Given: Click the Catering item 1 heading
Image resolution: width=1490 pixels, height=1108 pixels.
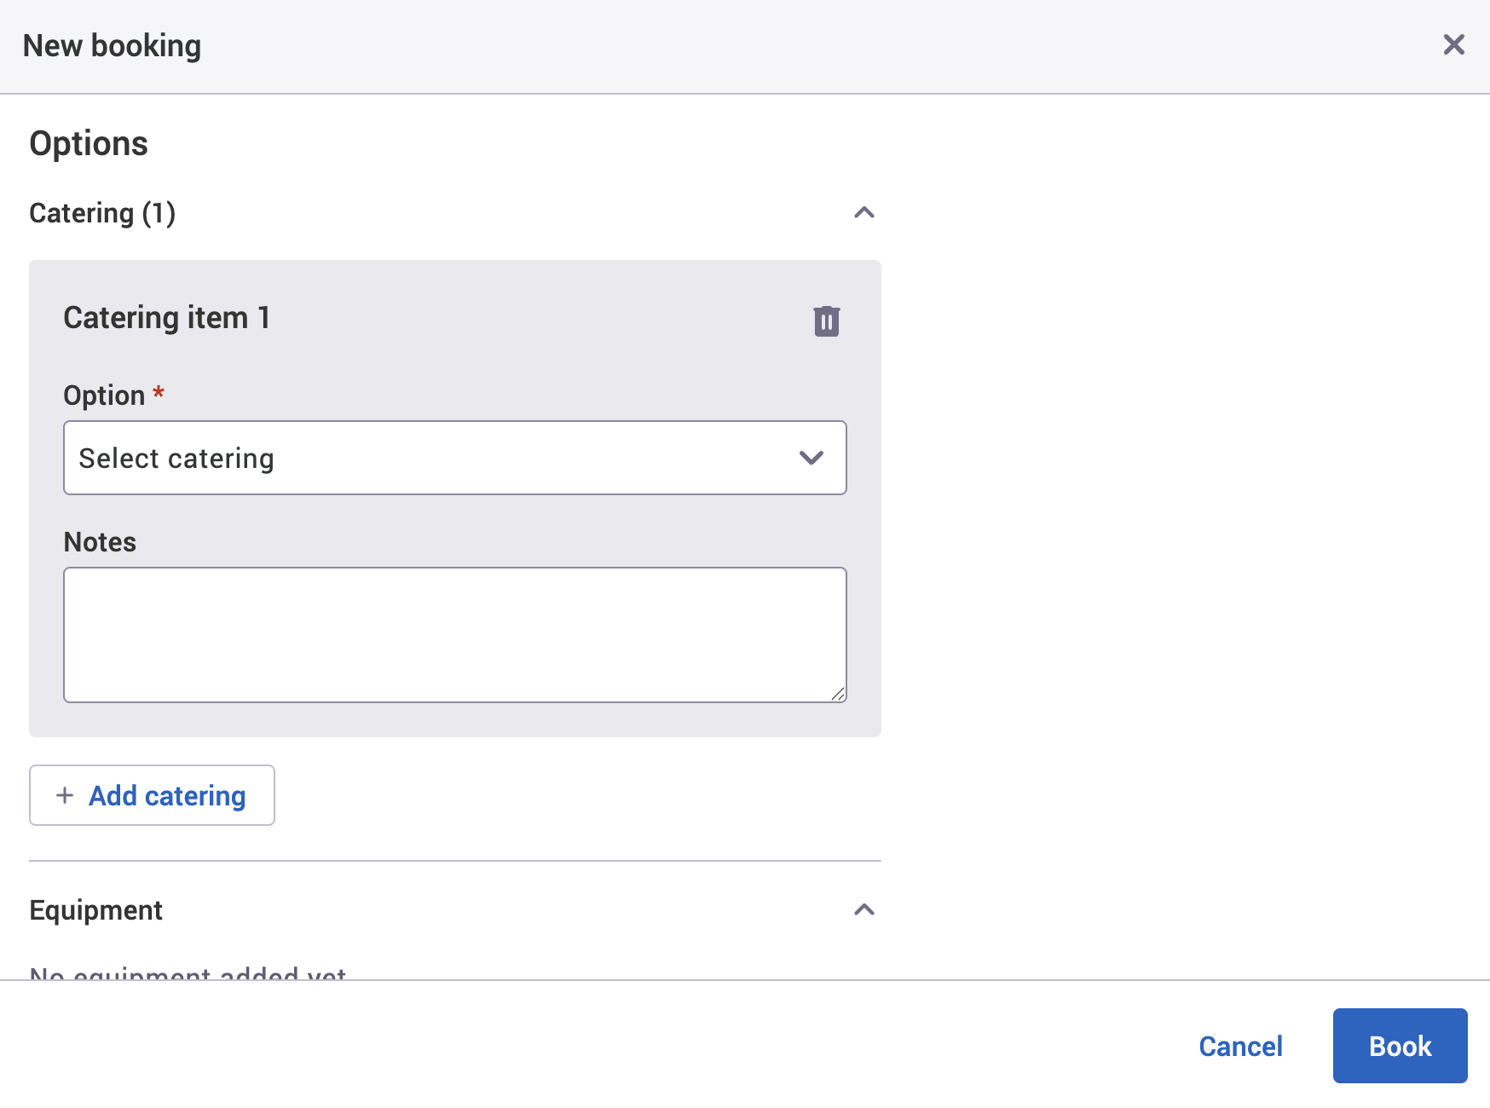Looking at the screenshot, I should 167,317.
